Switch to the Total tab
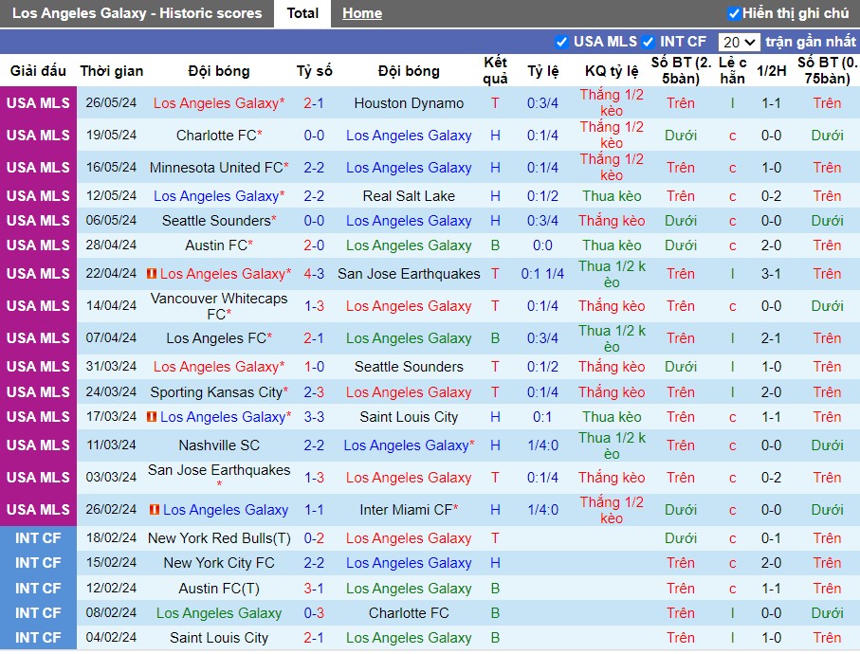 [302, 13]
